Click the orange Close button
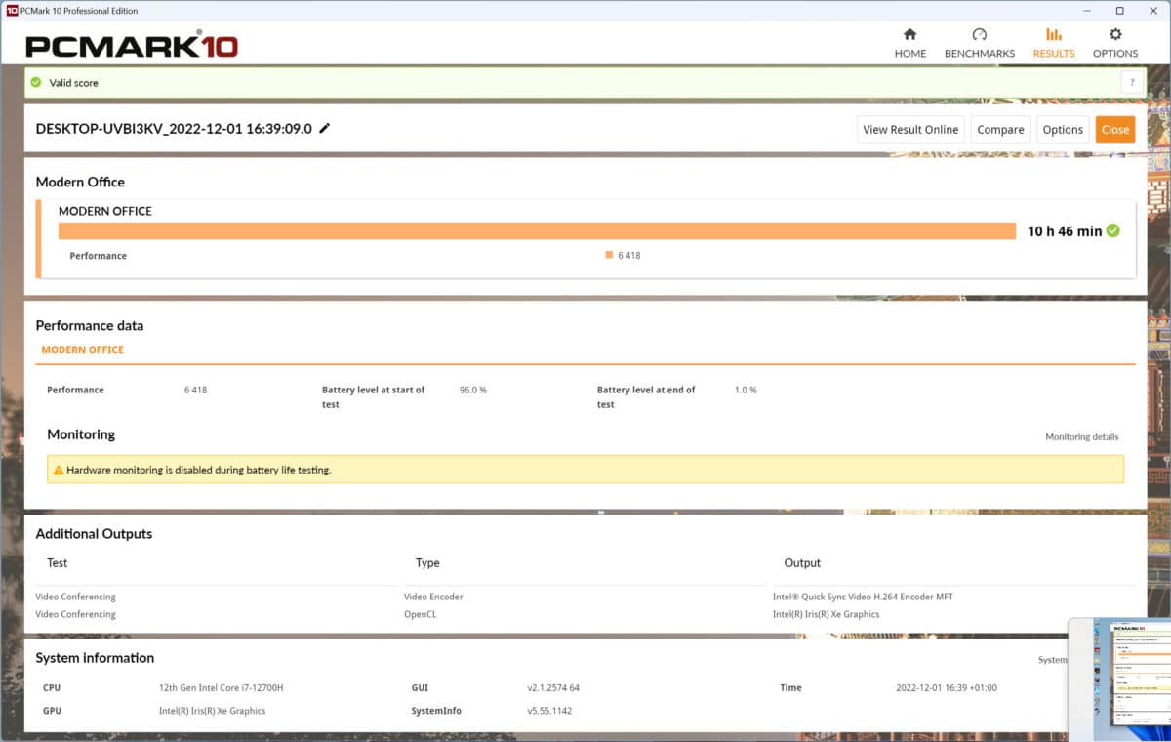The height and width of the screenshot is (742, 1171). tap(1115, 129)
